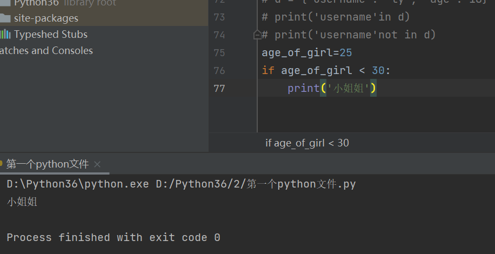Click line number 75 in gutter
The height and width of the screenshot is (254, 495).
(x=219, y=53)
